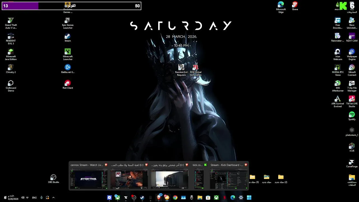
Task: Open OBS from the taskbar
Action: pyautogui.click(x=134, y=198)
